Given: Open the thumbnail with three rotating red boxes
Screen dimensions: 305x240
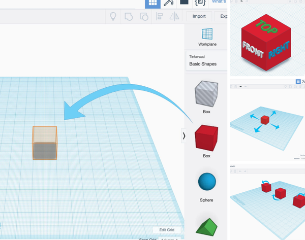Looking at the screenshot, I should click(267, 202).
